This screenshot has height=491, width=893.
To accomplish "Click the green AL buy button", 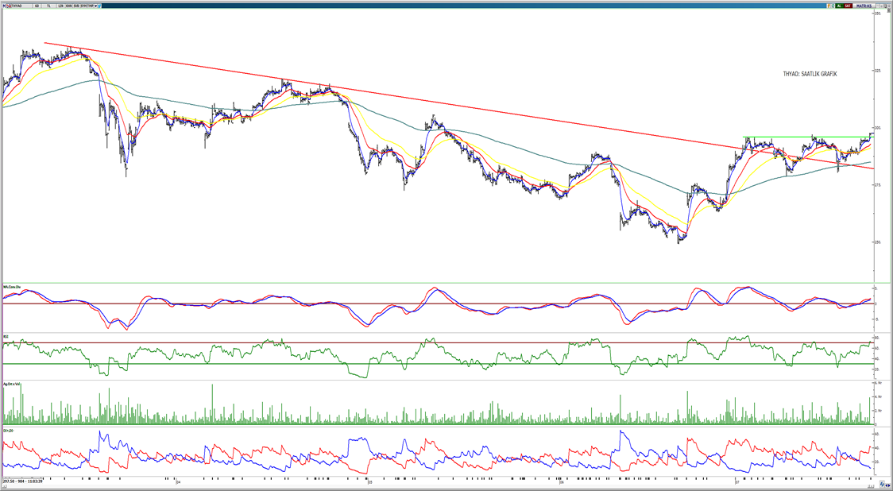I will (x=839, y=6).
